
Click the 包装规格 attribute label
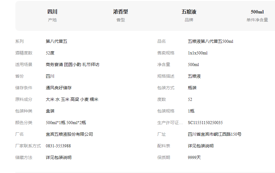(166, 111)
